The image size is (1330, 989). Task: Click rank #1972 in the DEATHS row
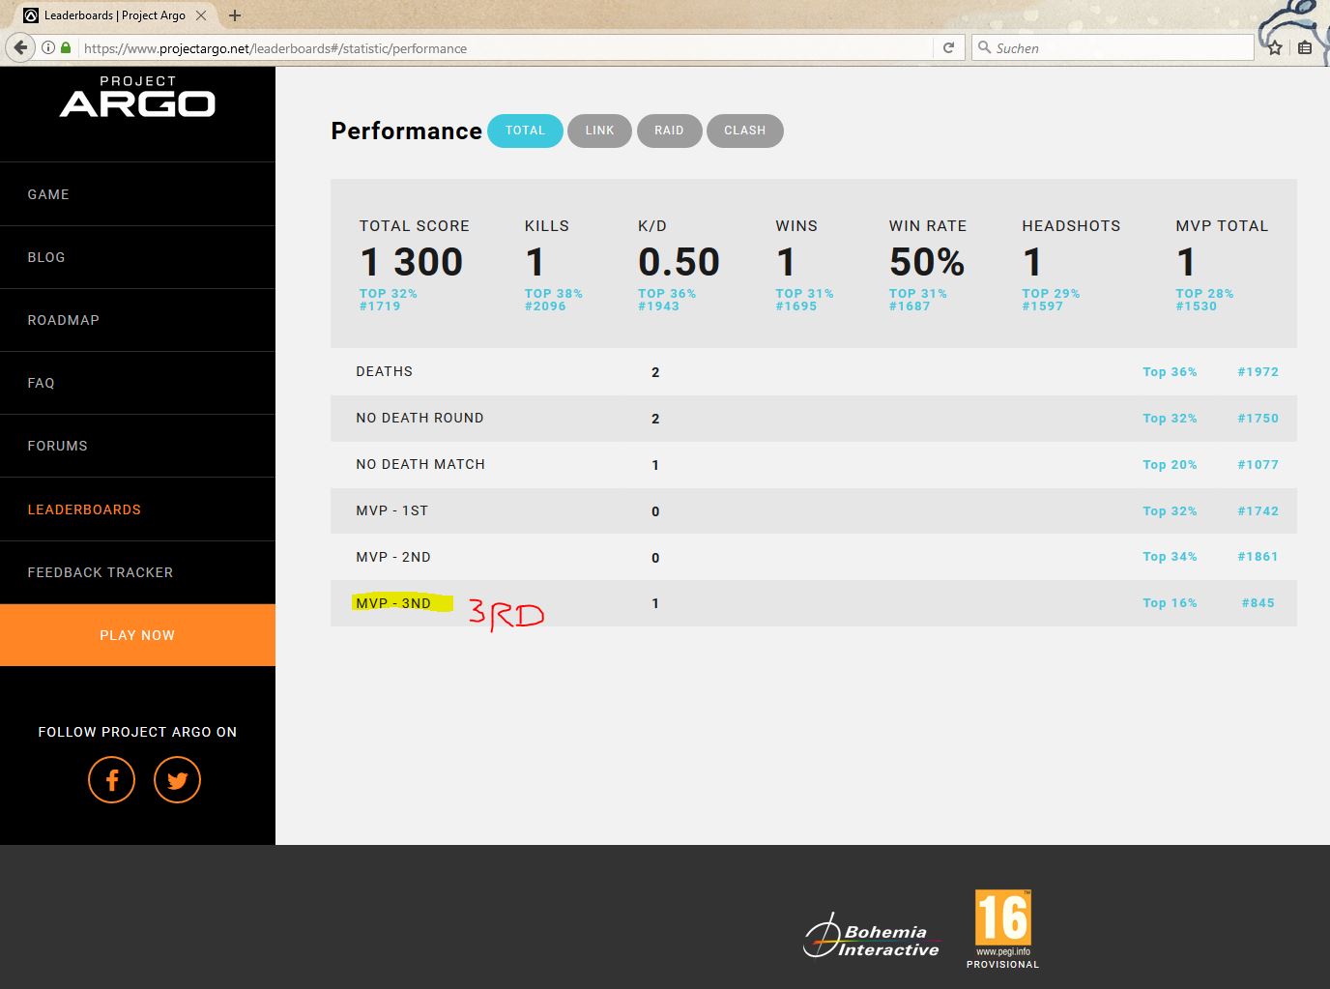pyautogui.click(x=1258, y=371)
